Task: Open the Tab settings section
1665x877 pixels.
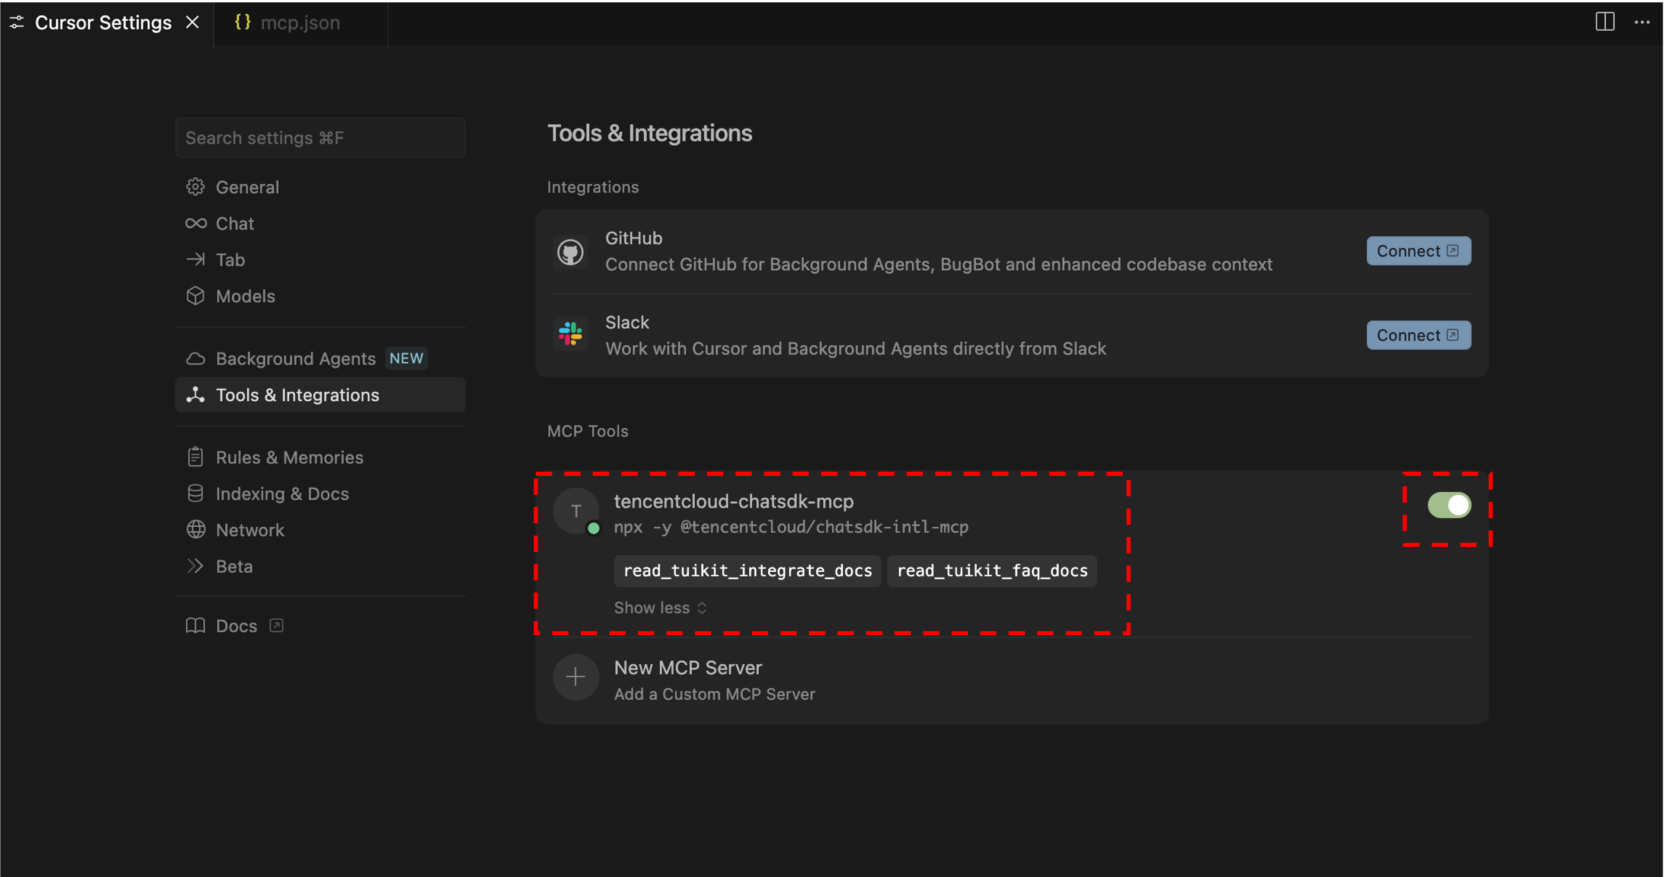Action: click(320, 259)
